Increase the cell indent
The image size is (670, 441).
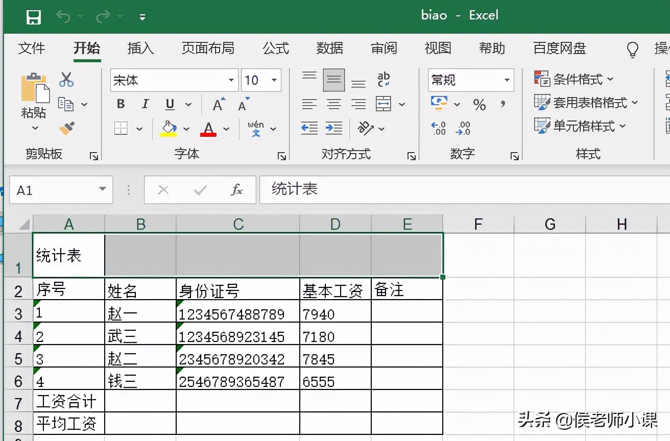coord(334,128)
